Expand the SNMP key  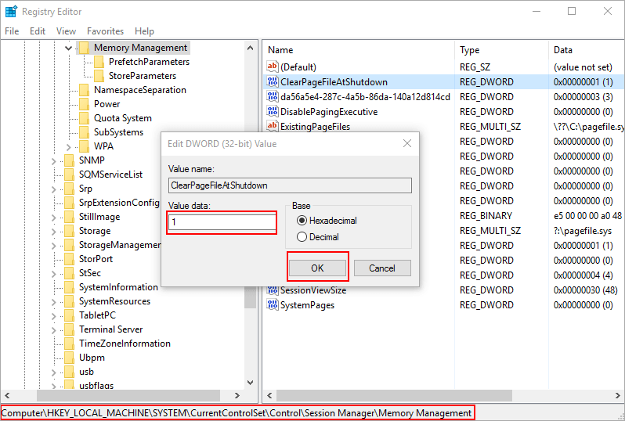[x=54, y=161]
